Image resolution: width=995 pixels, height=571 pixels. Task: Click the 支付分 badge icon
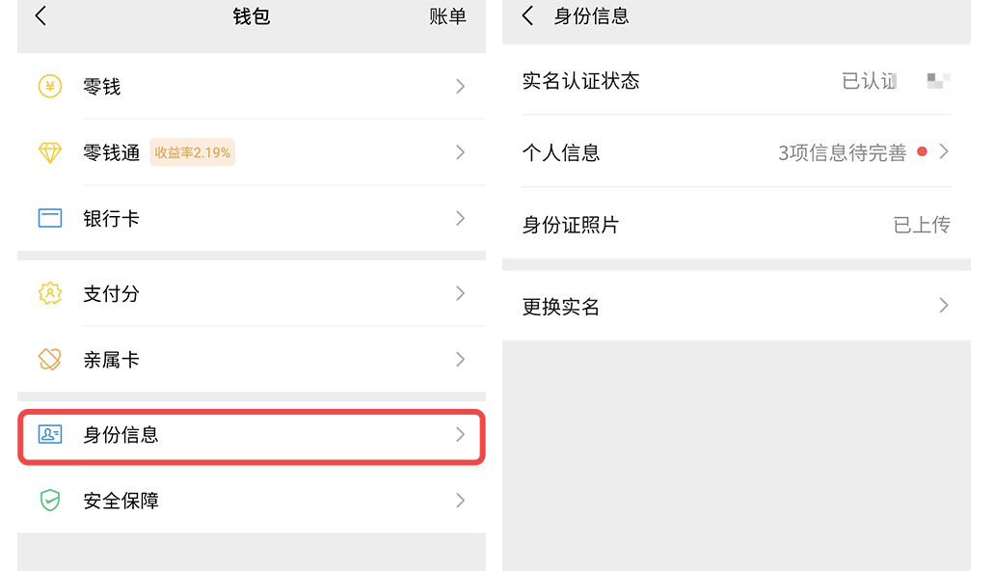pyautogui.click(x=49, y=293)
